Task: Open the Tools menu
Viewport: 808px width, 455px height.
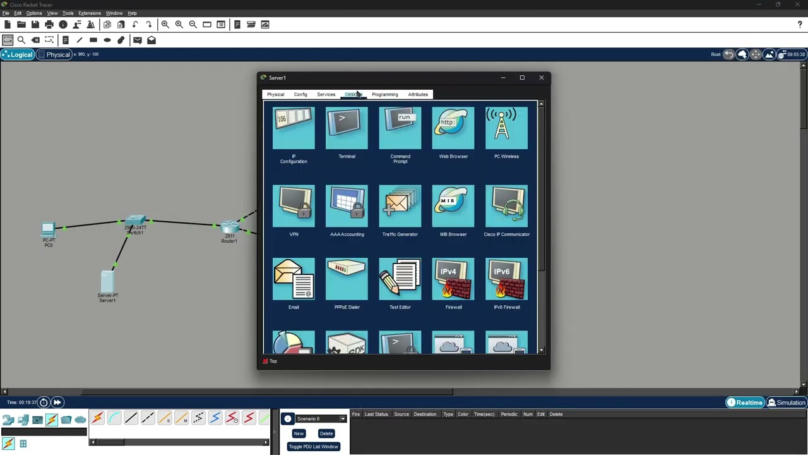Action: pyautogui.click(x=68, y=13)
